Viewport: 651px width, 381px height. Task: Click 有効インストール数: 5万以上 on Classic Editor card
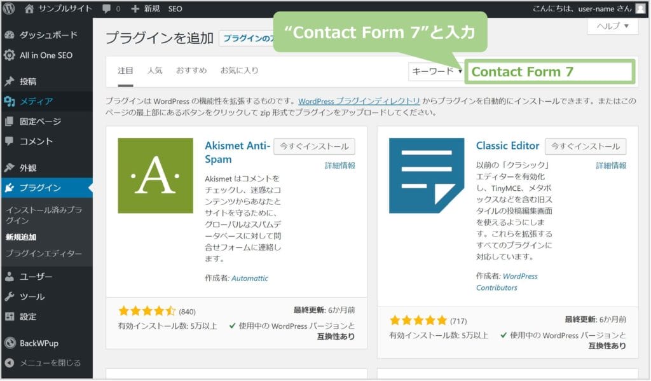tap(439, 335)
